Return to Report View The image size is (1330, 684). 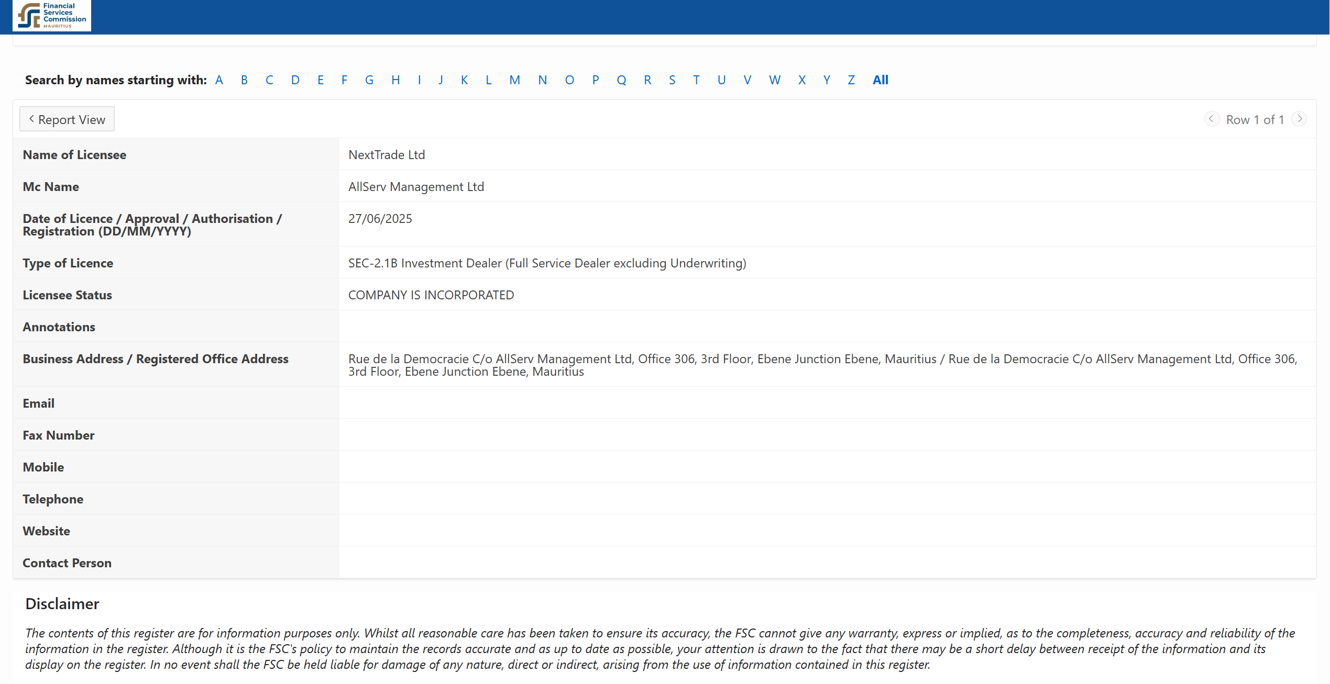(x=67, y=119)
